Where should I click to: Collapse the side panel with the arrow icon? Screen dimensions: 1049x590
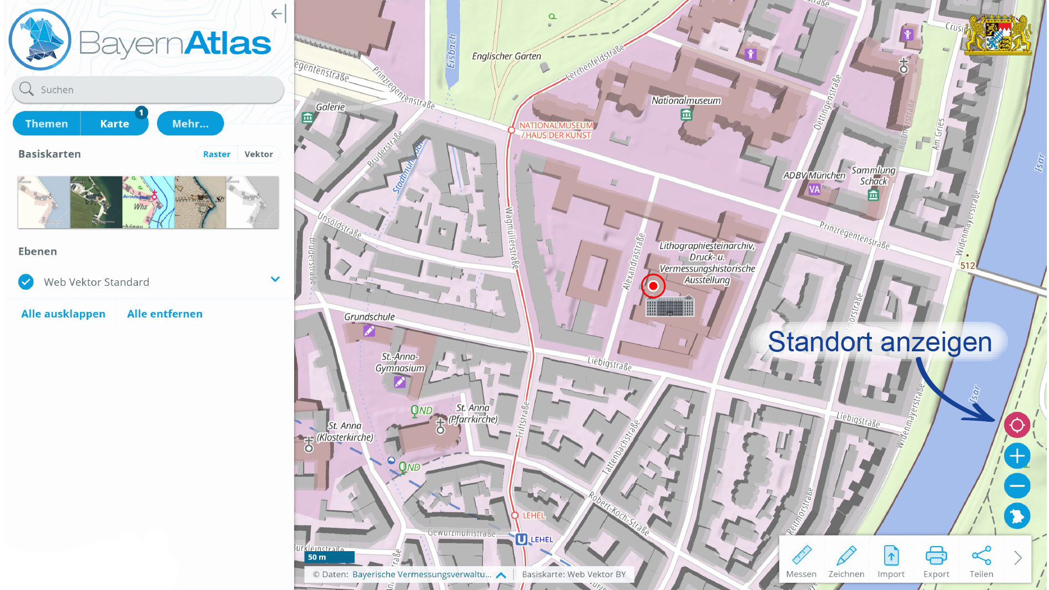(279, 14)
